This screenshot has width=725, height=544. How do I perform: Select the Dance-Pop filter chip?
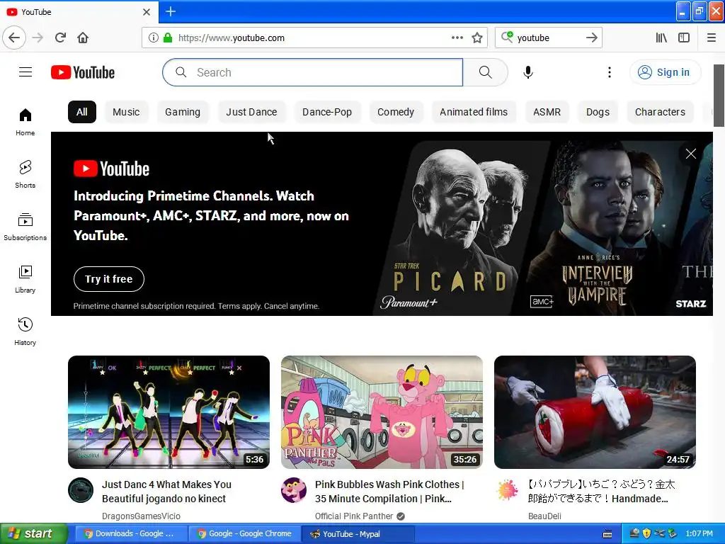coord(327,112)
